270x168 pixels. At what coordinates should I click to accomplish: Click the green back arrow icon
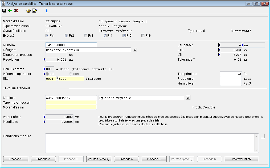point(10,11)
